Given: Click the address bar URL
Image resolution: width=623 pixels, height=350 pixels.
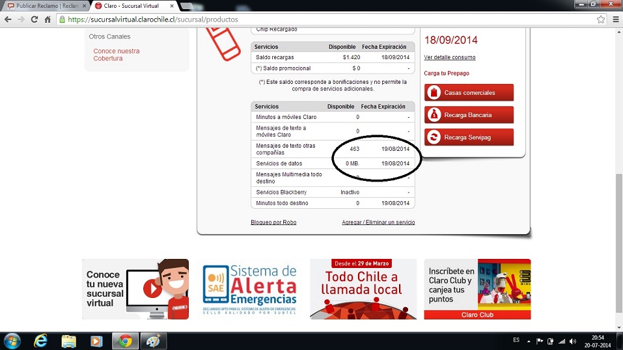Looking at the screenshot, I should [153, 20].
